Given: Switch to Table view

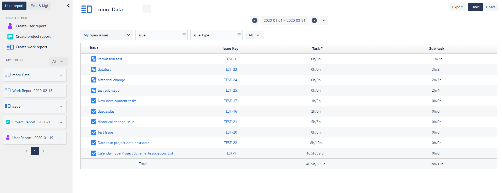Looking at the screenshot, I should pyautogui.click(x=475, y=7).
